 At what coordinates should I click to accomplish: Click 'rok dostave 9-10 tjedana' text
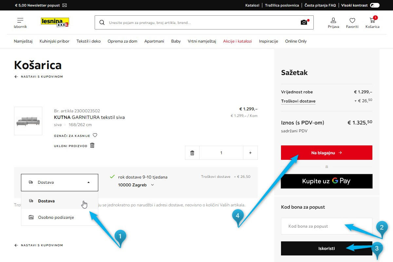[x=143, y=177]
